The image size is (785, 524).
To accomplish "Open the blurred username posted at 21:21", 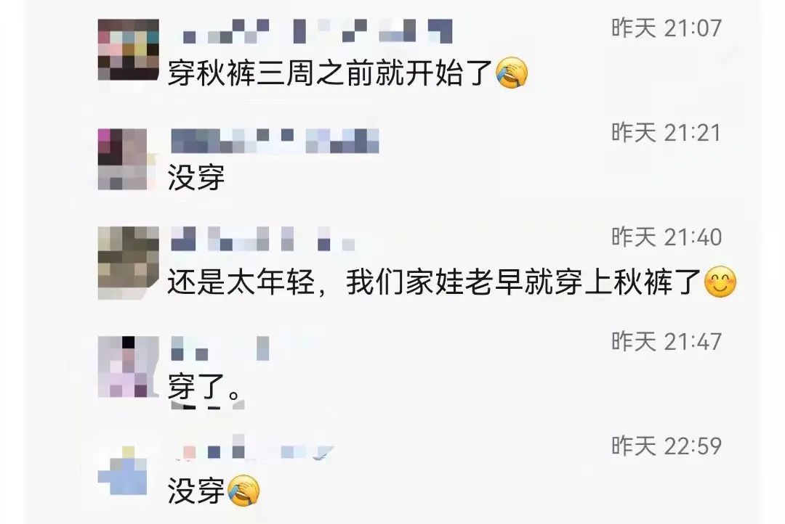I will coord(275,141).
